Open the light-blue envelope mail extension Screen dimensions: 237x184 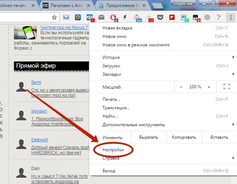(66, 17)
